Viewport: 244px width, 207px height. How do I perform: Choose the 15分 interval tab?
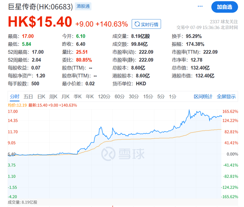point(148,97)
